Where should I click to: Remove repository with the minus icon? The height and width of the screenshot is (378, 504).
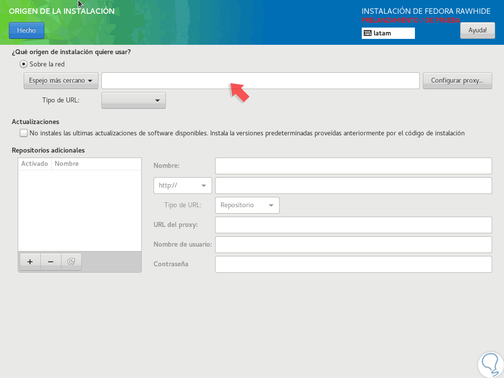51,262
